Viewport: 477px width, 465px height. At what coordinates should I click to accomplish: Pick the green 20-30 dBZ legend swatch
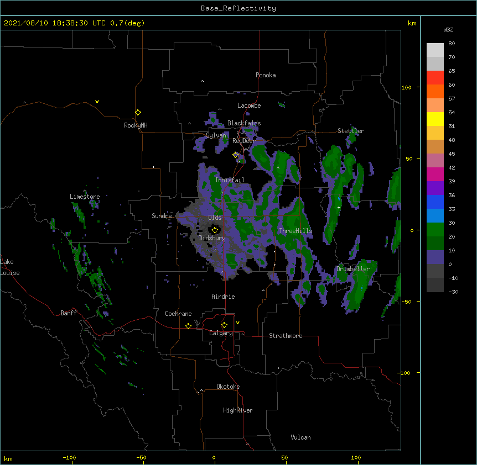pyautogui.click(x=435, y=230)
